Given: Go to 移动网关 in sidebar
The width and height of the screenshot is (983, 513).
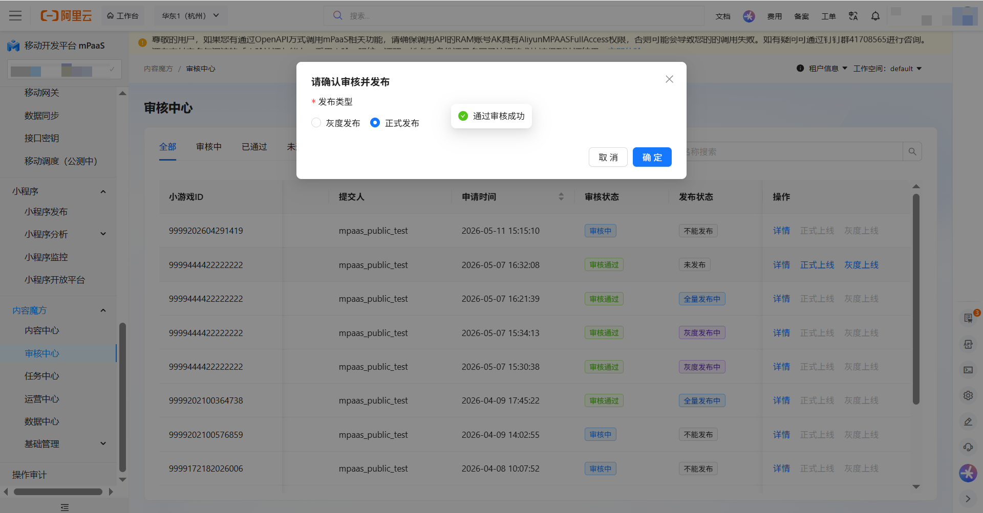Looking at the screenshot, I should (42, 93).
